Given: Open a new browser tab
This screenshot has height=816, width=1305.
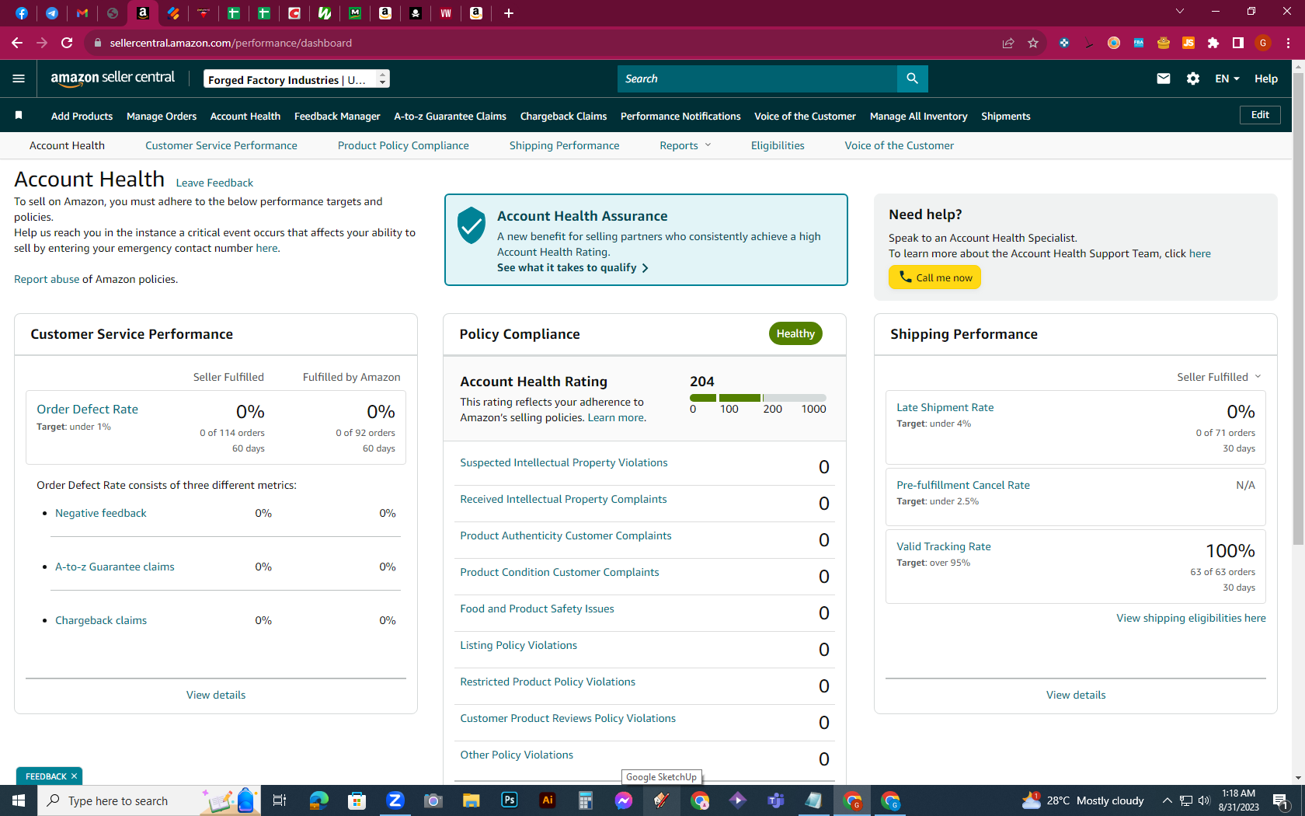Looking at the screenshot, I should tap(509, 13).
